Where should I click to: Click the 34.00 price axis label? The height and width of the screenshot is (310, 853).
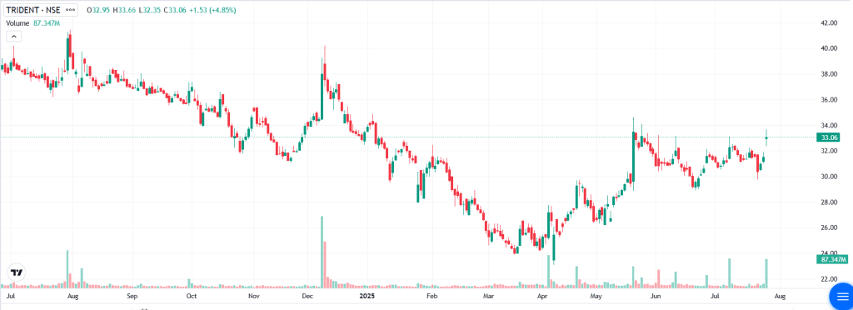coord(829,125)
